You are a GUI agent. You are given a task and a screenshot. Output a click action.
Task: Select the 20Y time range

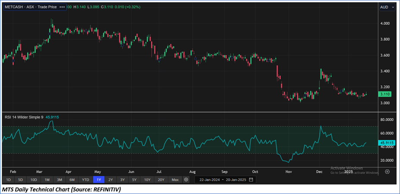161,180
